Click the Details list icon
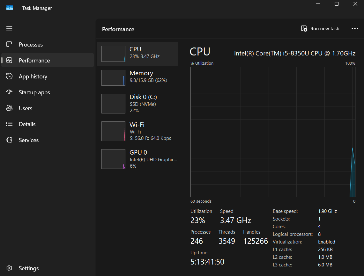The height and width of the screenshot is (276, 364). (9, 124)
